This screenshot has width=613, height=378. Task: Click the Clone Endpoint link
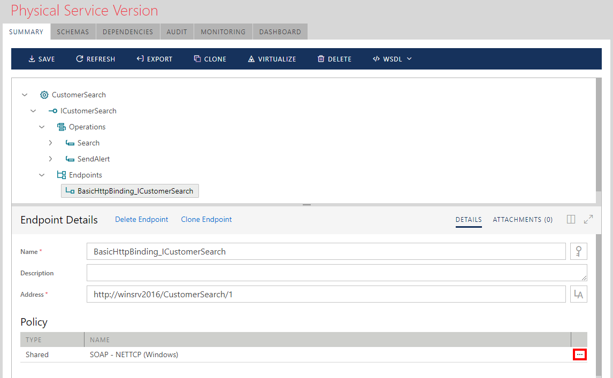(x=206, y=219)
